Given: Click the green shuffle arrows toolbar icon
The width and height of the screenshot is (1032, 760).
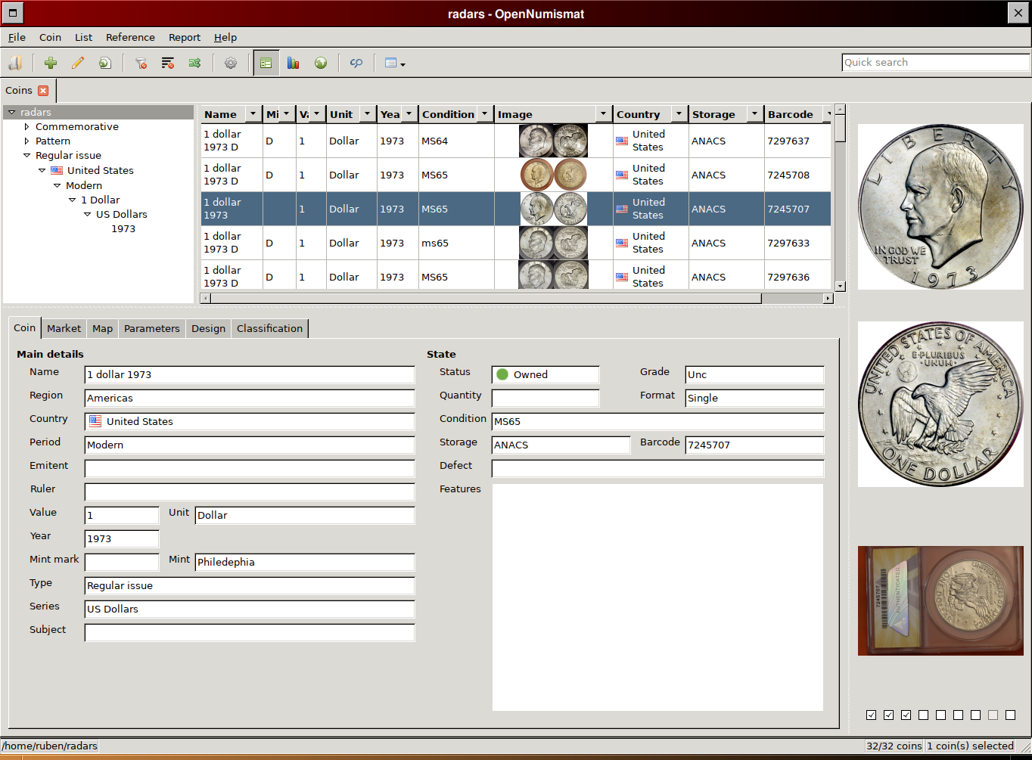Looking at the screenshot, I should tap(194, 63).
